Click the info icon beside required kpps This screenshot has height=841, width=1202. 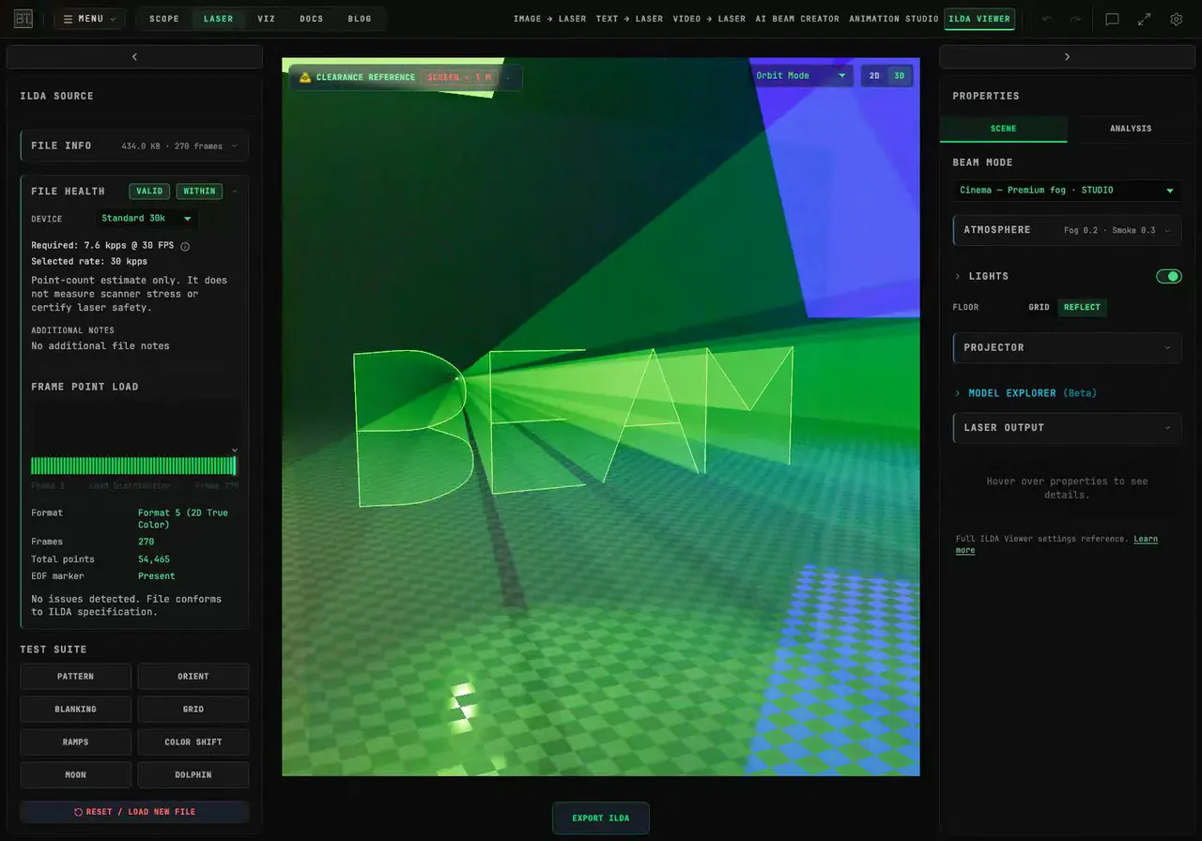click(x=185, y=247)
